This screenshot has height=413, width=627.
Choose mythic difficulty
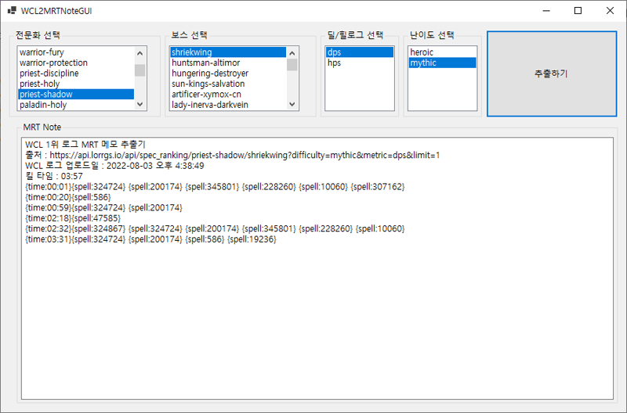coord(442,63)
